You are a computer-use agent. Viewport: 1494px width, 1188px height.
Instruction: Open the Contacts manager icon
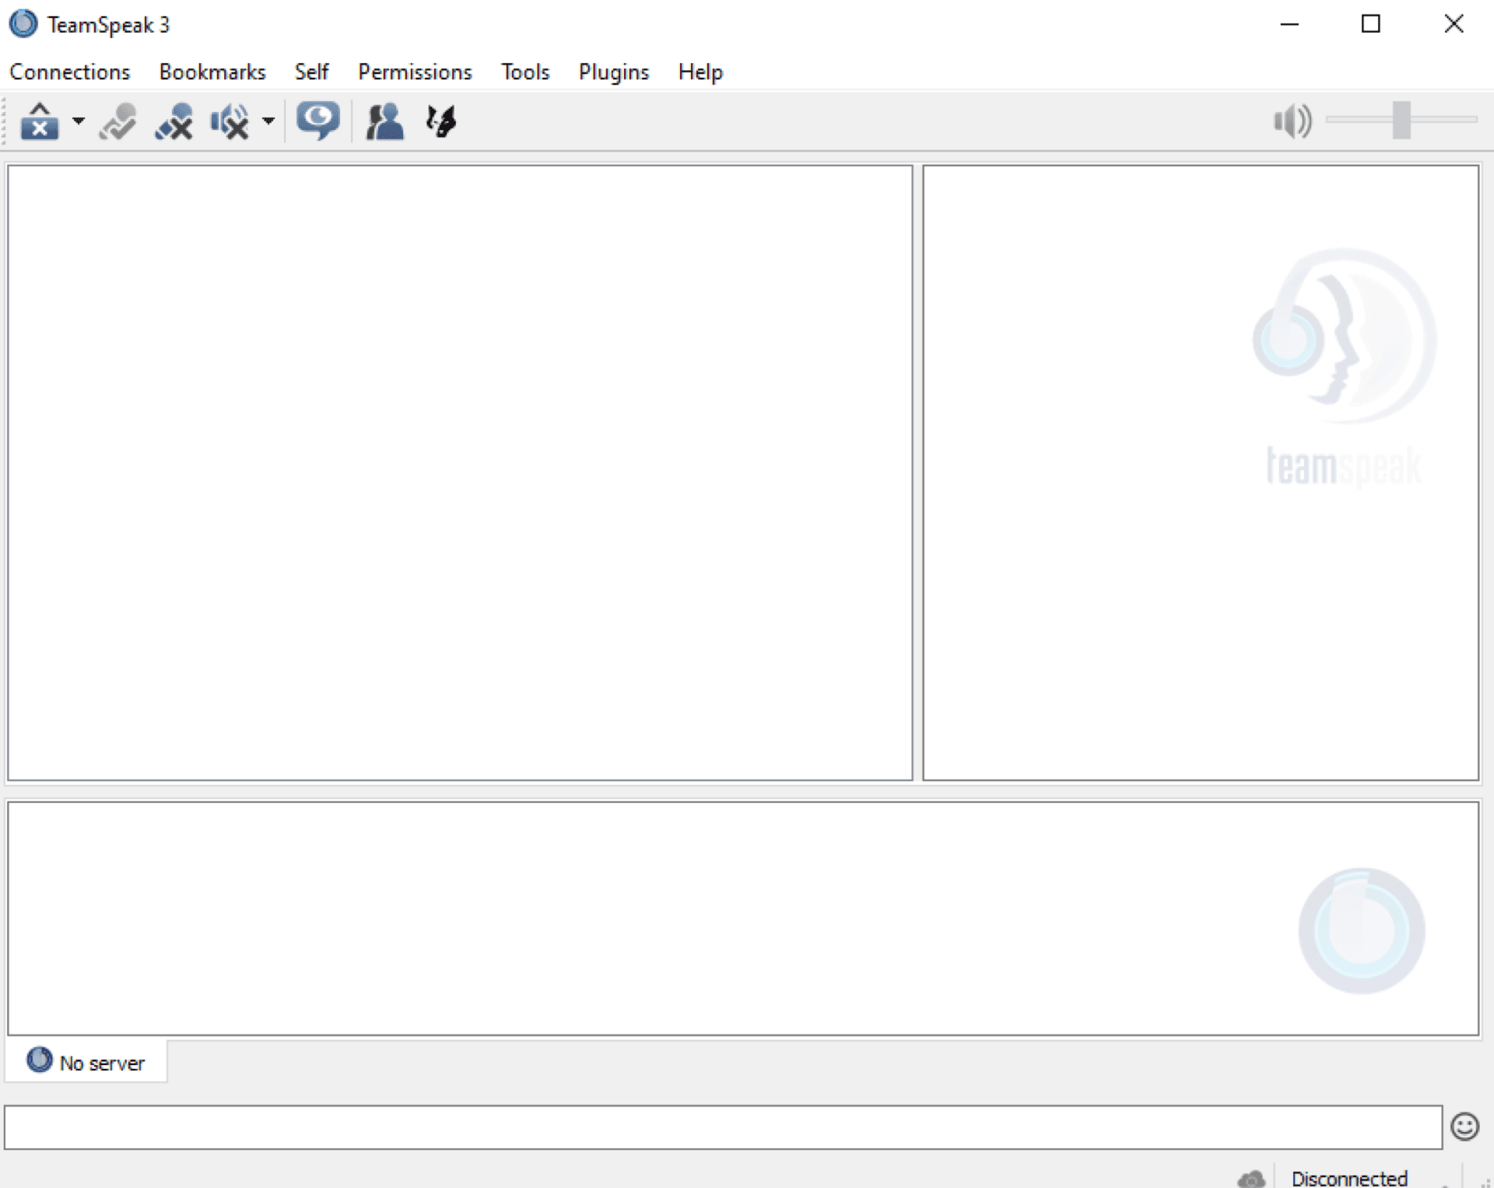384,121
